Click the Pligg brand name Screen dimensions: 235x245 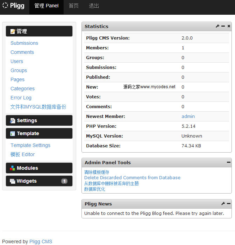(17, 6)
